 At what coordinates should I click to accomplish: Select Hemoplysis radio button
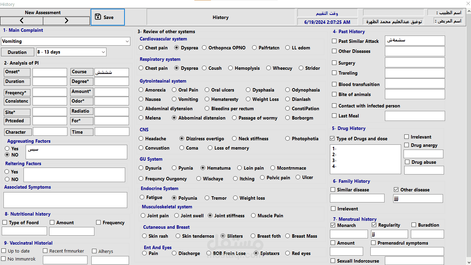pyautogui.click(x=231, y=68)
